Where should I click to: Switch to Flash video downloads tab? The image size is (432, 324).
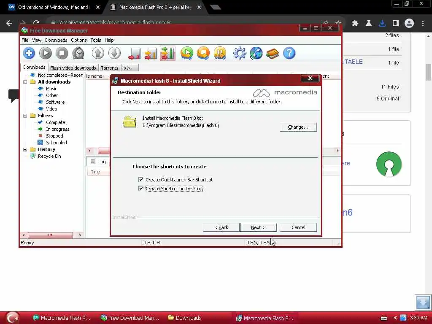[73, 68]
